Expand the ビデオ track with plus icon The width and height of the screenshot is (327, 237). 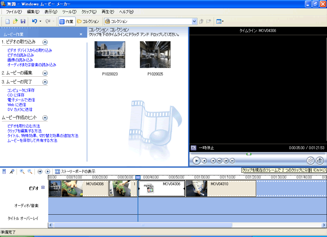tap(43, 187)
